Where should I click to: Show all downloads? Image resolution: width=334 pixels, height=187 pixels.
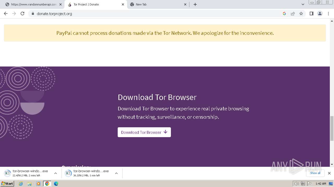[x=315, y=173]
